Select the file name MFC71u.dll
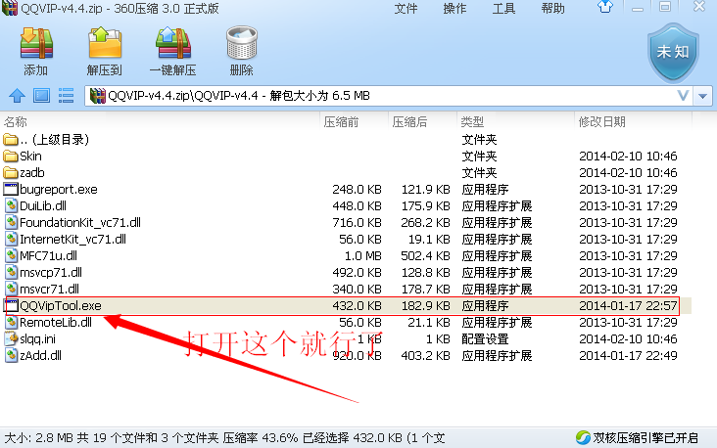Image resolution: width=717 pixels, height=448 pixels. [48, 255]
